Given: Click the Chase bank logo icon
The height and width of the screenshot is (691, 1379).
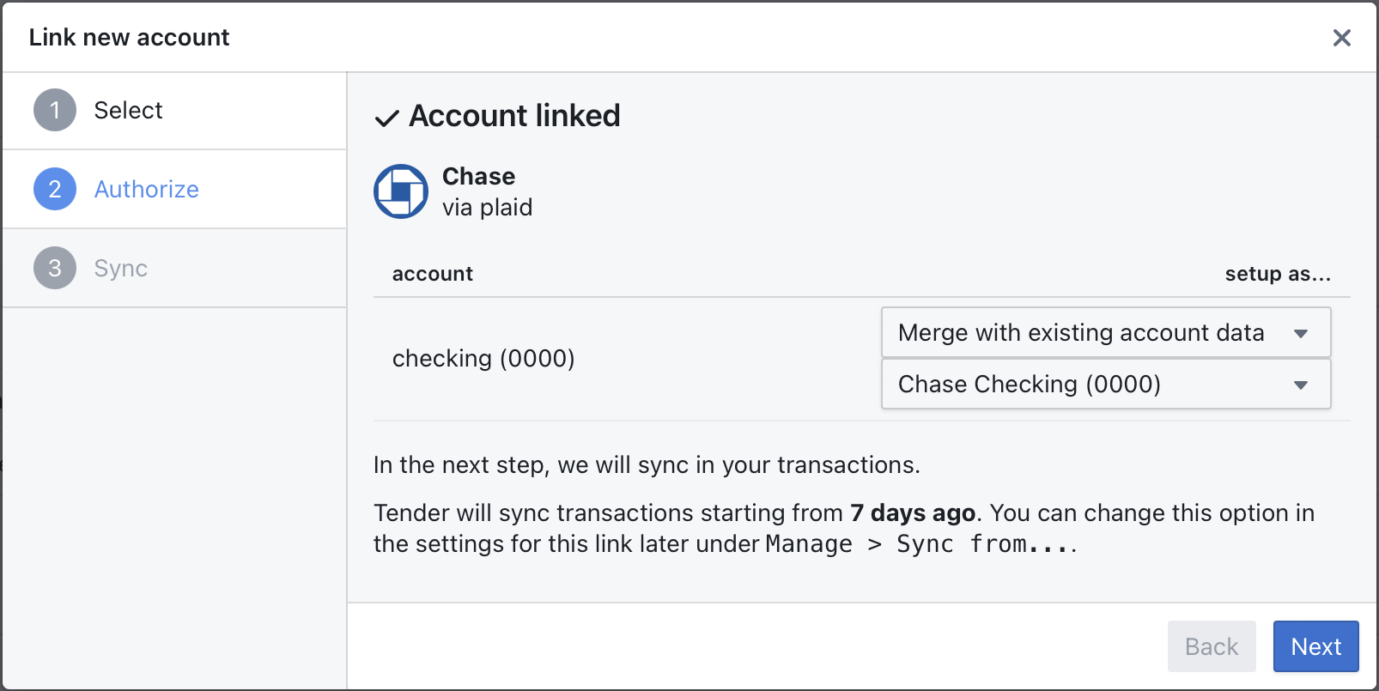Looking at the screenshot, I should coord(400,191).
